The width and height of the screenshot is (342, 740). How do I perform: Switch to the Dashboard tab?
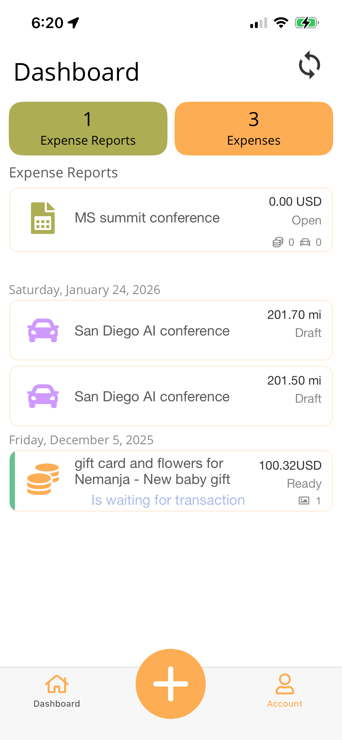pos(57,690)
